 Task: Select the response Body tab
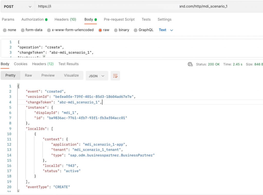tap(5, 64)
